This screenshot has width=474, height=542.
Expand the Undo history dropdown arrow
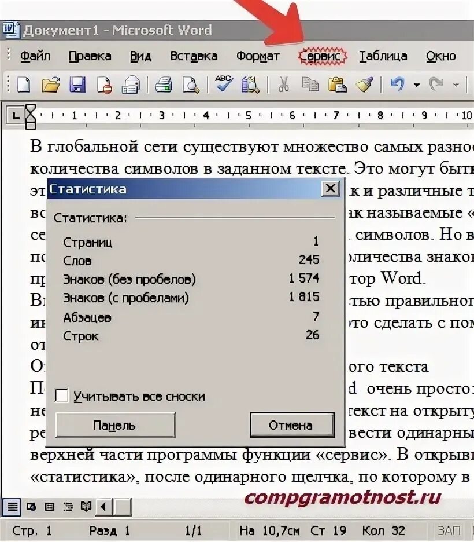(417, 85)
